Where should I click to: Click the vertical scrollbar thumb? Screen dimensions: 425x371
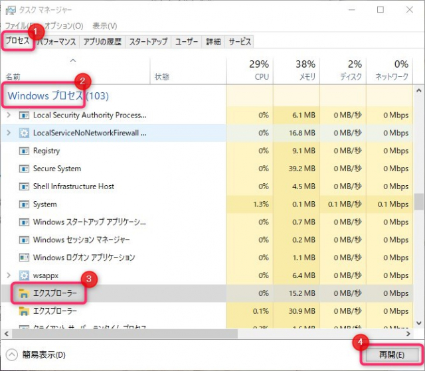point(419,202)
